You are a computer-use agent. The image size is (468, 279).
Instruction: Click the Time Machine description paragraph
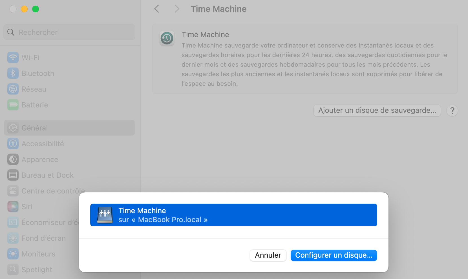pos(314,64)
